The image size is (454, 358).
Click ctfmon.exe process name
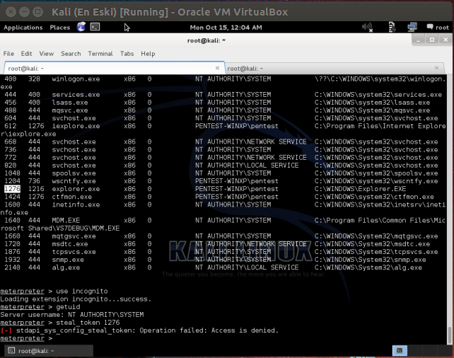72,197
